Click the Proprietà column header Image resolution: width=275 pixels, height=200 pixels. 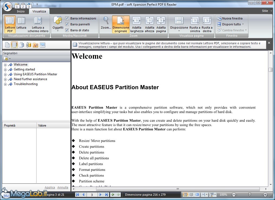[19, 125]
